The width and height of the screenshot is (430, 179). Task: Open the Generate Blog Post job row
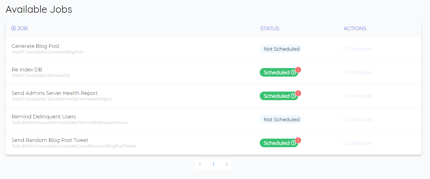pos(35,46)
